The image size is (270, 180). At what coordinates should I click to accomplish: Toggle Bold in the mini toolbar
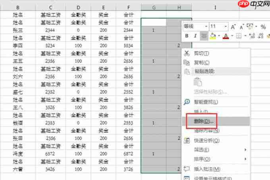point(187,36)
